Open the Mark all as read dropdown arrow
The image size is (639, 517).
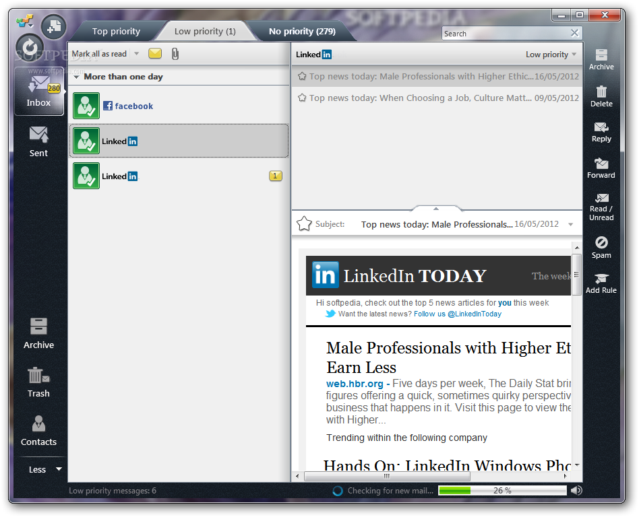(137, 54)
